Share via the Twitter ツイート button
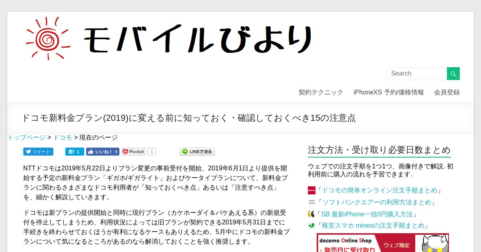481x252 pixels. tap(38, 152)
